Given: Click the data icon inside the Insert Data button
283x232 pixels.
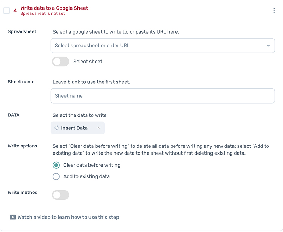Looking at the screenshot, I should click(x=57, y=128).
